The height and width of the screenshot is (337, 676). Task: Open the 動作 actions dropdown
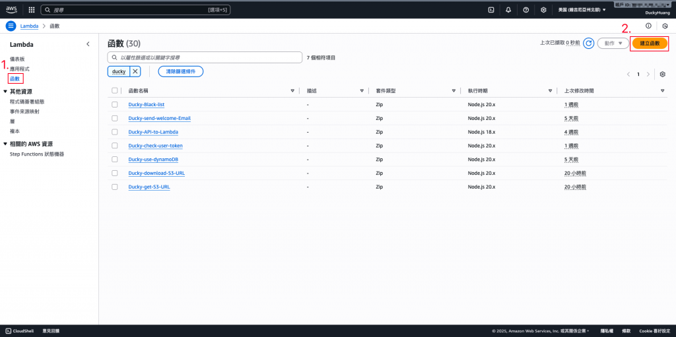pyautogui.click(x=613, y=43)
